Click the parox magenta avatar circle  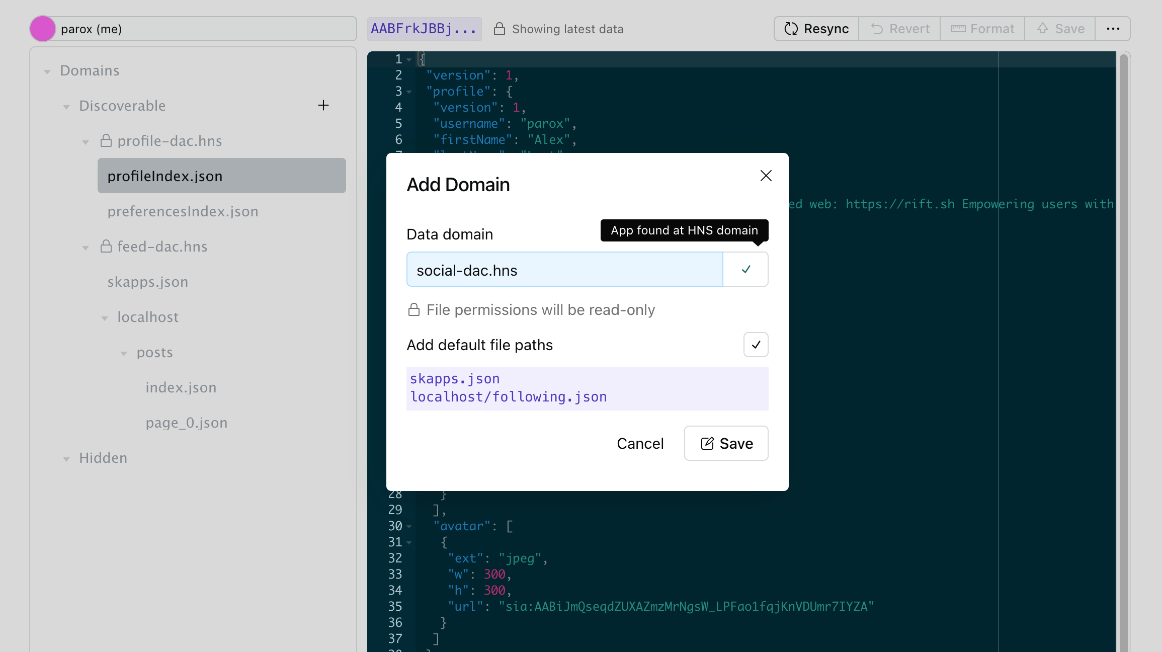[43, 29]
